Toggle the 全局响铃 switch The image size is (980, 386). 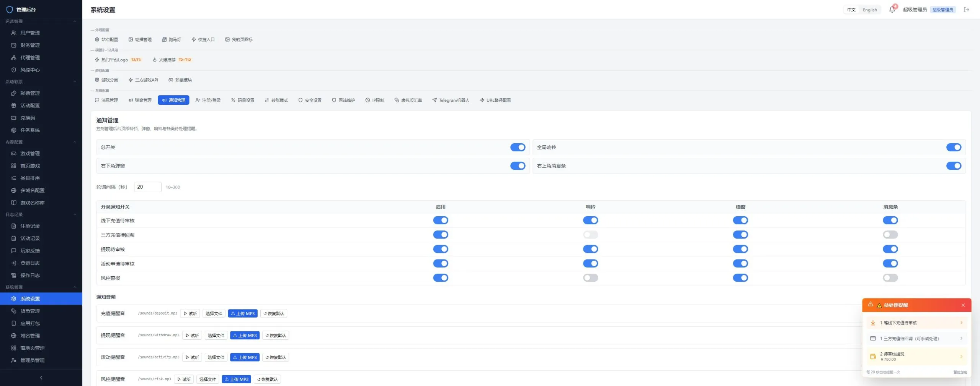(x=954, y=148)
